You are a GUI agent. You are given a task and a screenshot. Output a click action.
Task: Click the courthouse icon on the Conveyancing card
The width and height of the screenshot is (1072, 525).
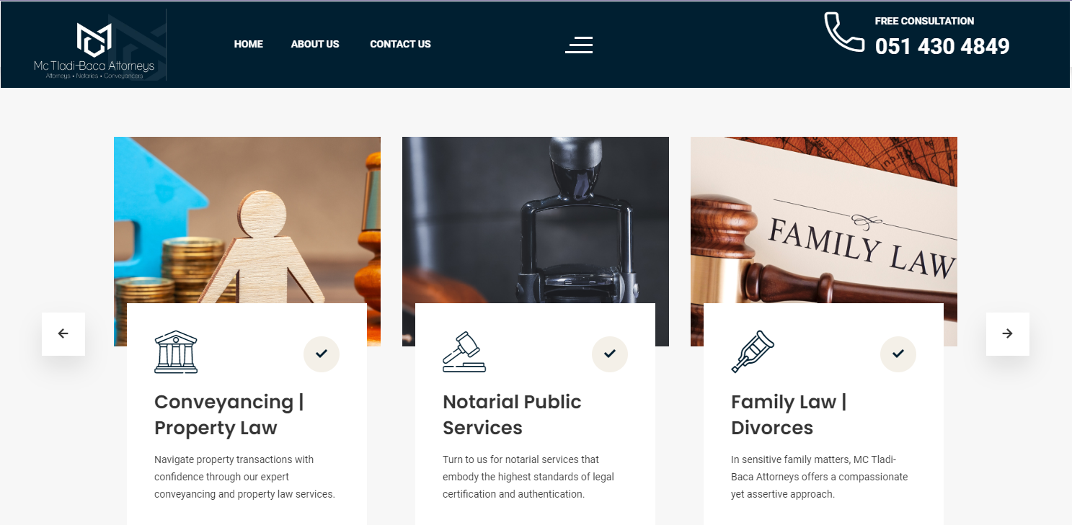pos(176,351)
